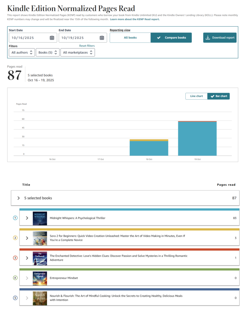Click the Reset filters link
Screen dimensions: 244x309
87,46
